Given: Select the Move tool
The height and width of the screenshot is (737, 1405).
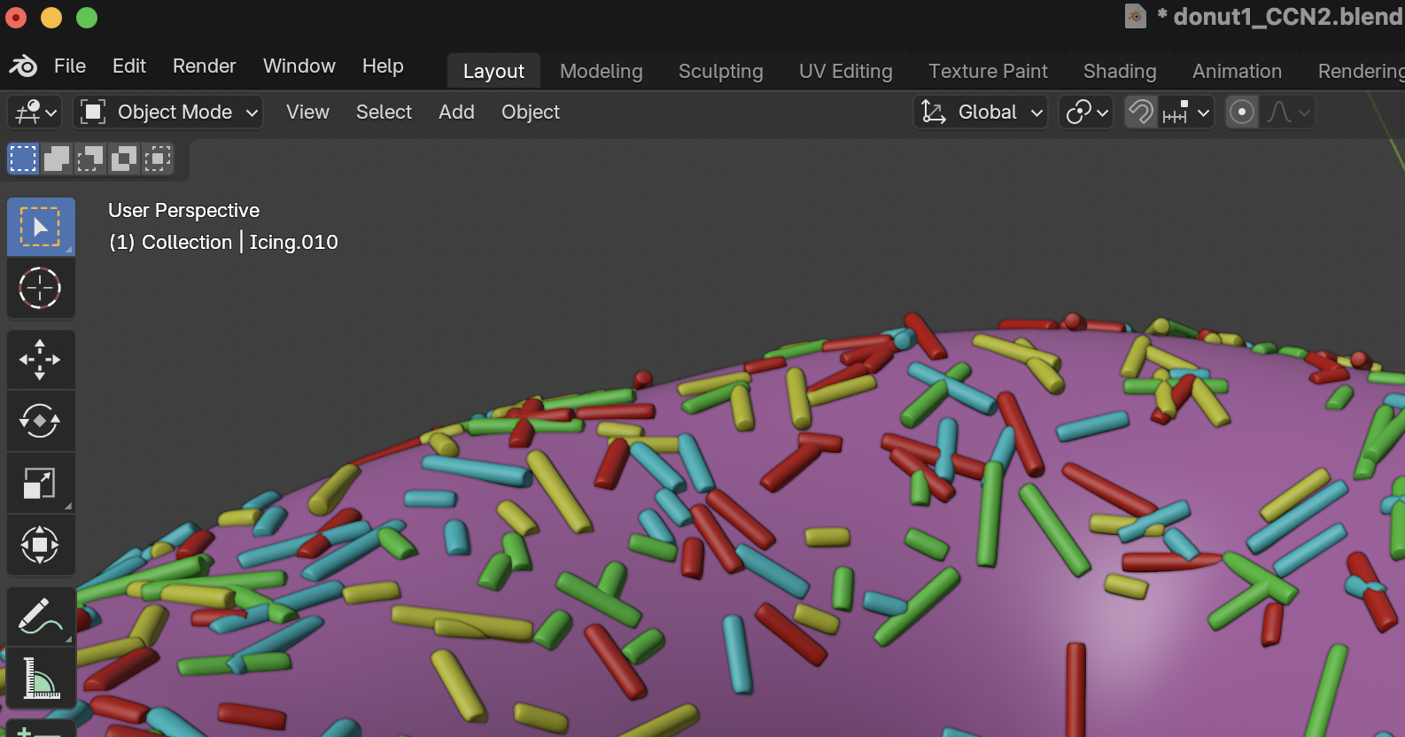Looking at the screenshot, I should coord(41,360).
